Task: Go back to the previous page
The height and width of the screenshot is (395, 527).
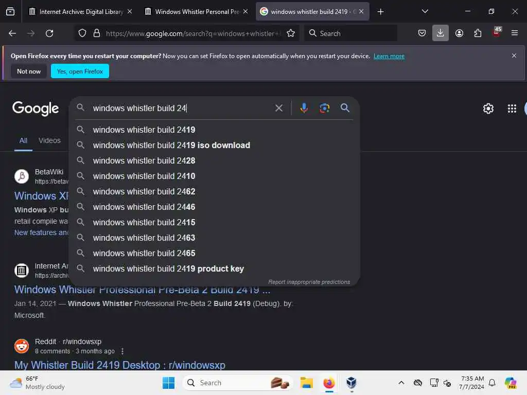Action: coord(12,33)
